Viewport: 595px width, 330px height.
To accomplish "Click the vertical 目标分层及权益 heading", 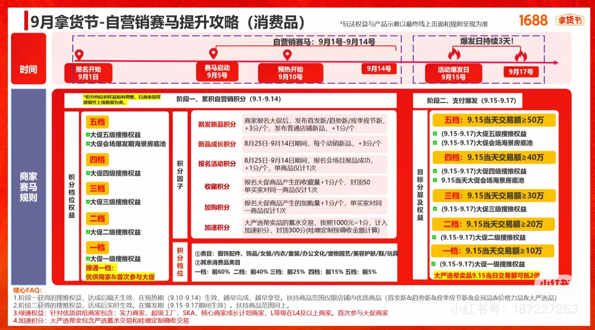I will [420, 195].
